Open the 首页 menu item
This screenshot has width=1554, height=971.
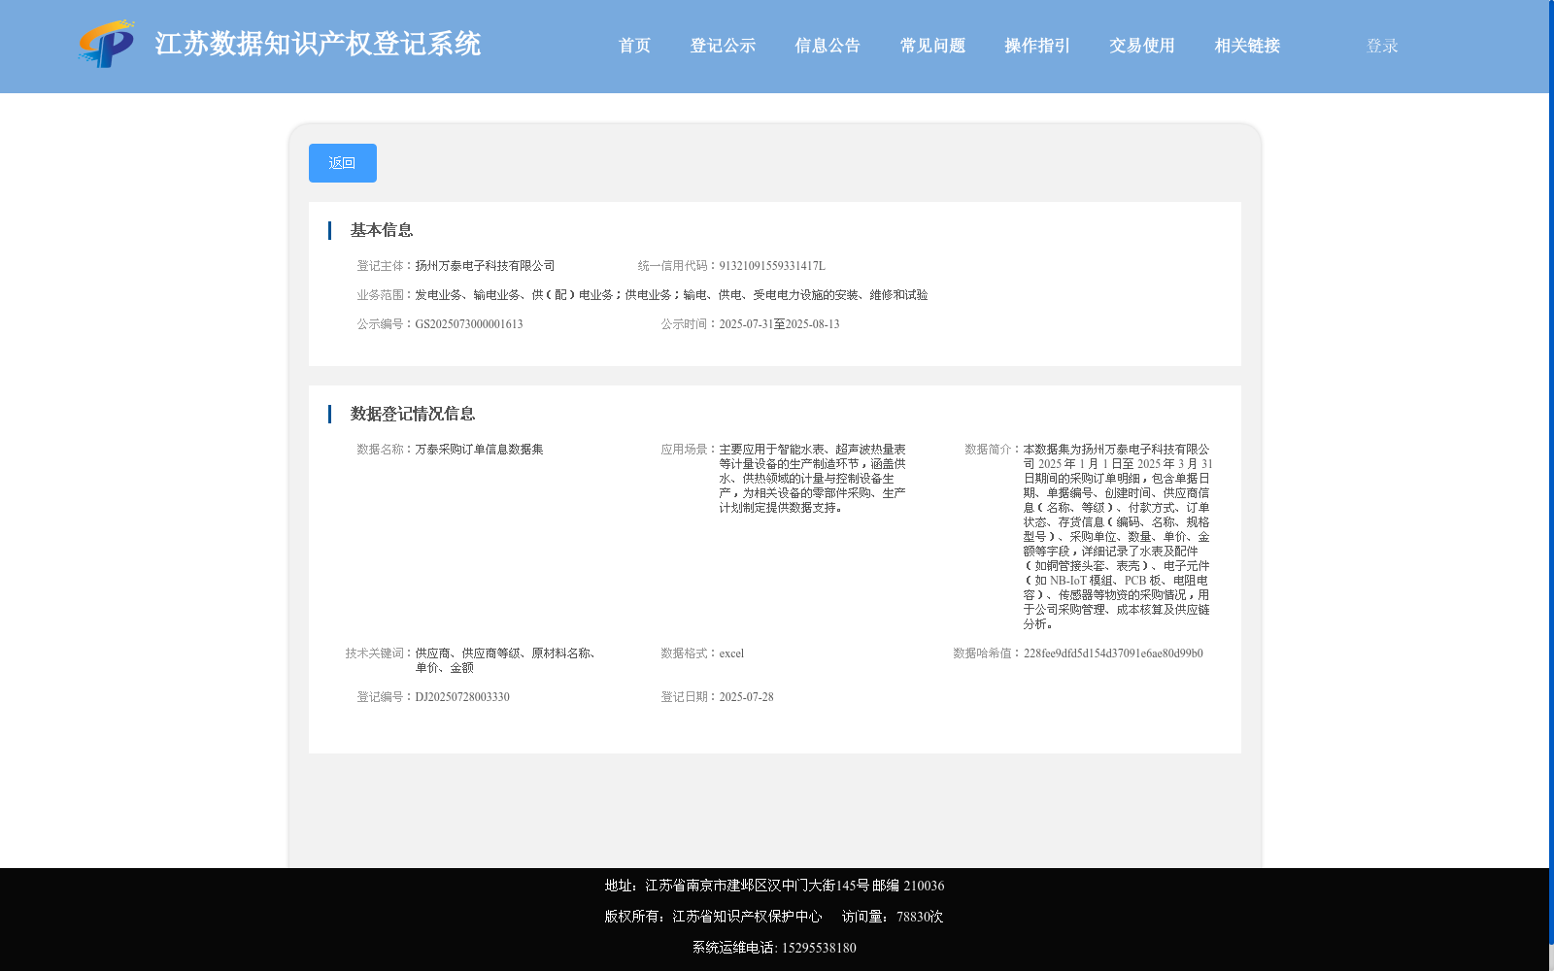pyautogui.click(x=634, y=46)
